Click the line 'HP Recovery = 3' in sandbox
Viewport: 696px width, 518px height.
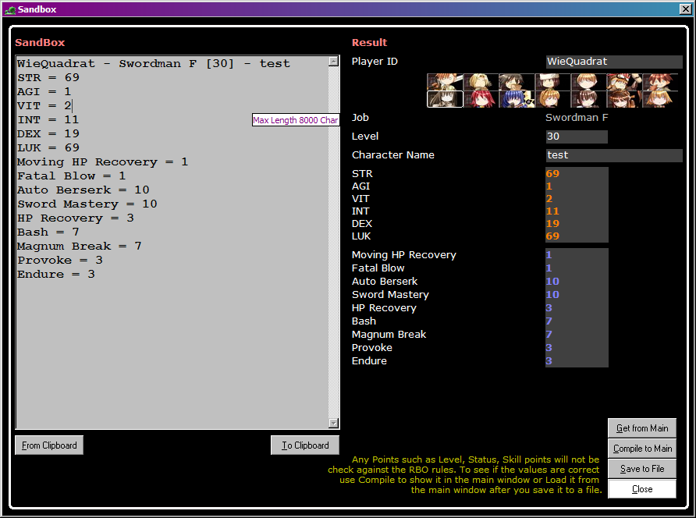[76, 218]
